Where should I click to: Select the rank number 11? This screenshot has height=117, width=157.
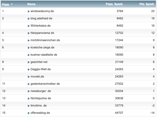(x=3, y=84)
